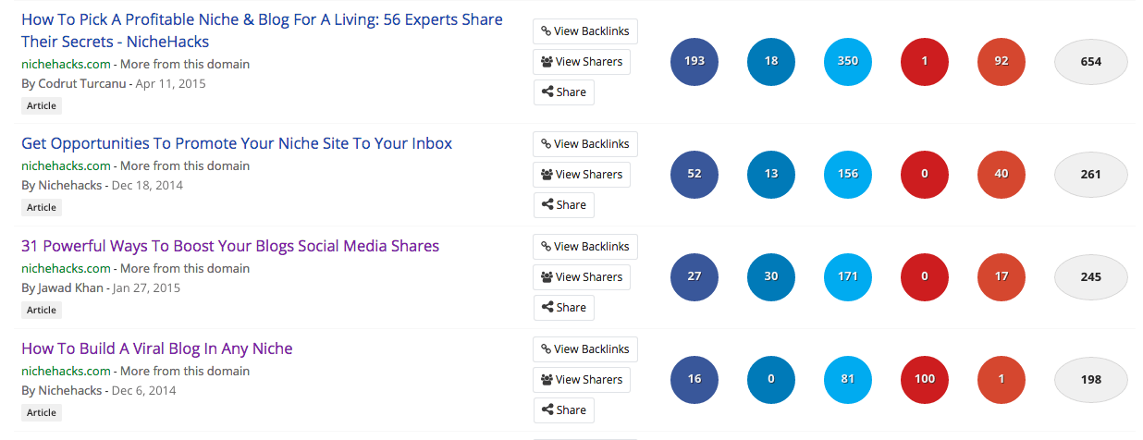Click the 350 Twitter shares circle
The height and width of the screenshot is (440, 1143).
pos(848,62)
